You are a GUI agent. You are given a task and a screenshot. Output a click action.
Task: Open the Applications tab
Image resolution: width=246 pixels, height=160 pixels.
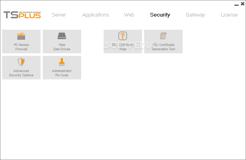pyautogui.click(x=96, y=15)
